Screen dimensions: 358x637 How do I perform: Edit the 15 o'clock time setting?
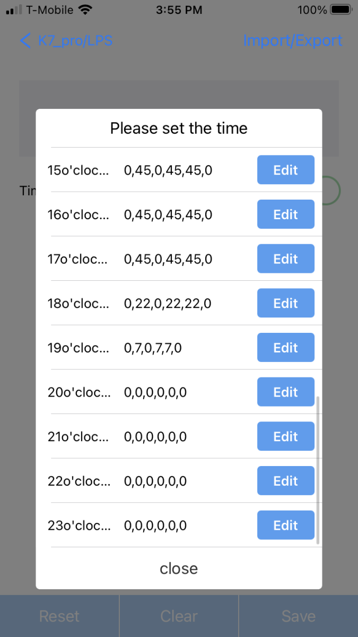(286, 170)
